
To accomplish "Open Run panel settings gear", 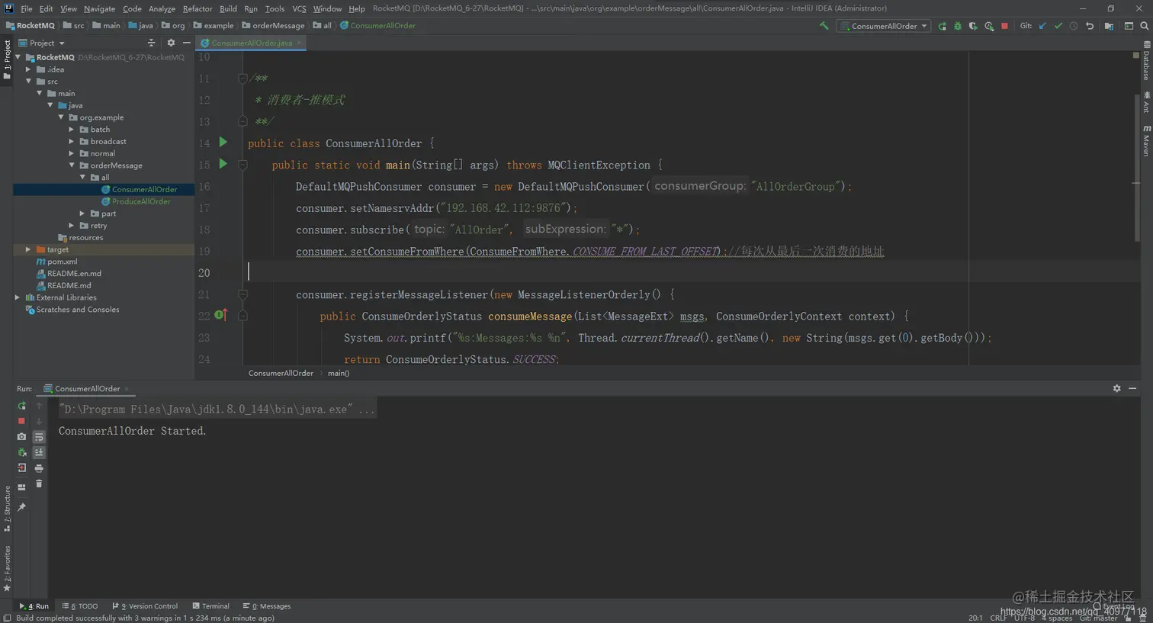I will (x=1116, y=388).
